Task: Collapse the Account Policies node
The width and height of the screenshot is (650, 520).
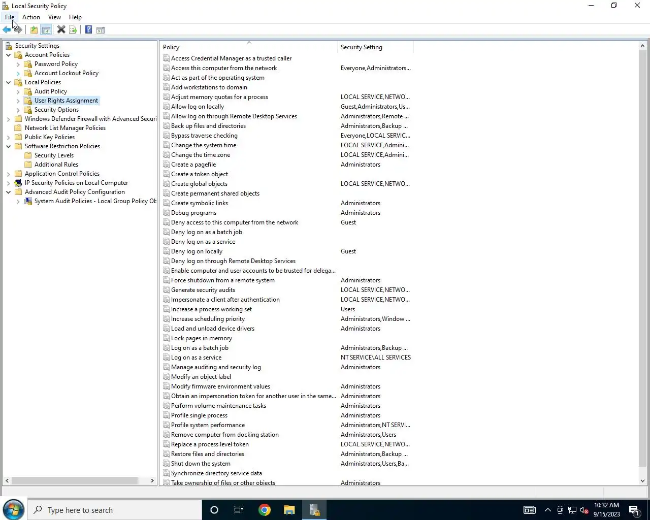Action: click(x=9, y=55)
